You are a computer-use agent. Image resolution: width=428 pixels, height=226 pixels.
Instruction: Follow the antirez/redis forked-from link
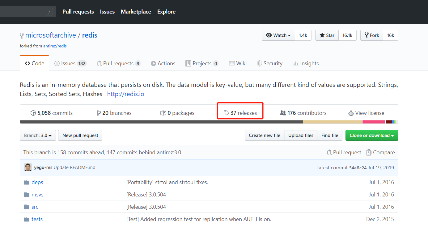55,46
